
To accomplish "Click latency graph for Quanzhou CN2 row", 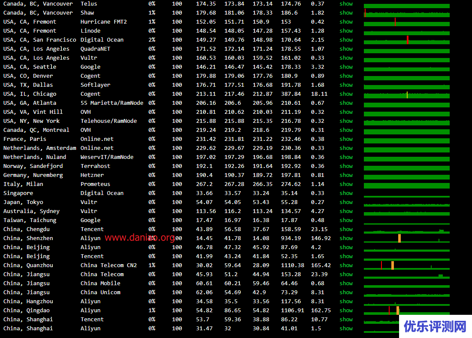I will [406, 266].
